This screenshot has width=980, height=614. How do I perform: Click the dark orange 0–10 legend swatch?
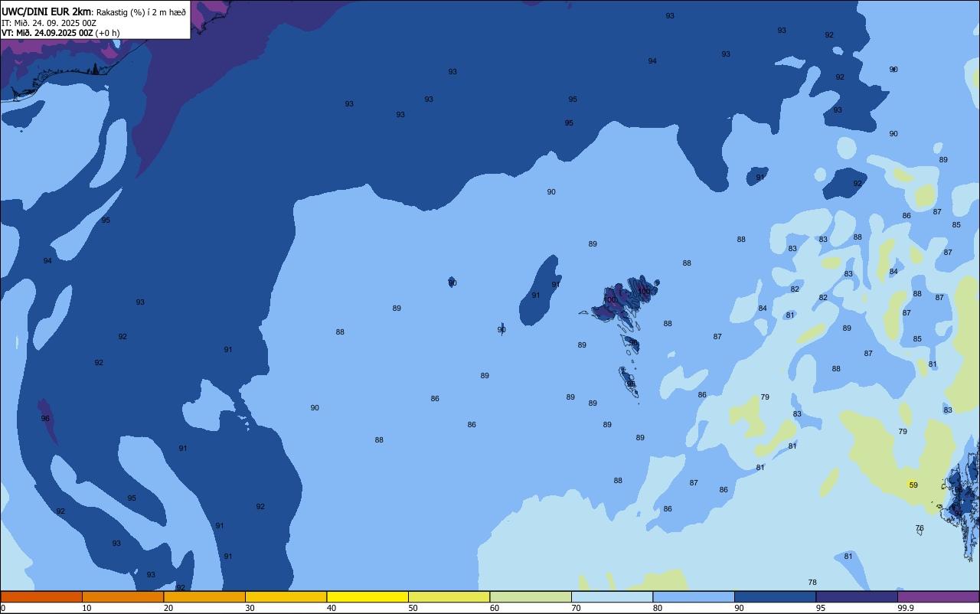tap(41, 596)
